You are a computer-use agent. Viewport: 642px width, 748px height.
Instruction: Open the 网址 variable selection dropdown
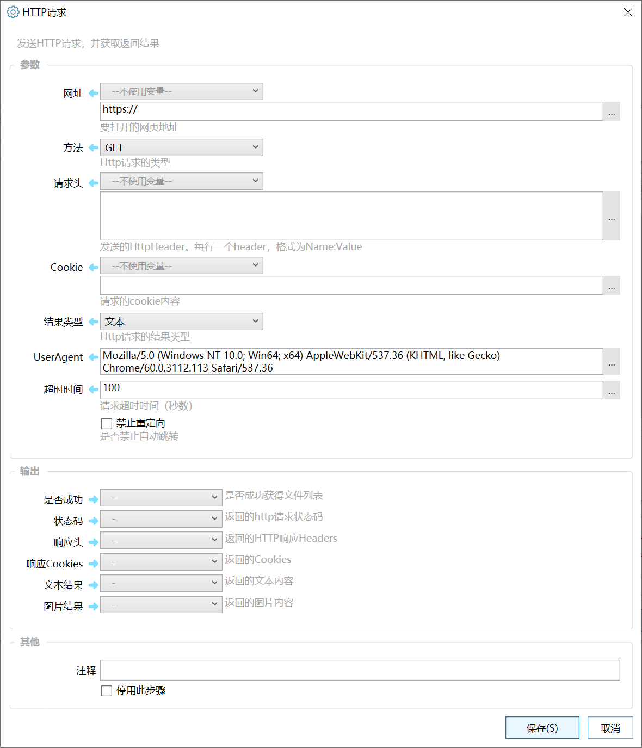(x=182, y=91)
